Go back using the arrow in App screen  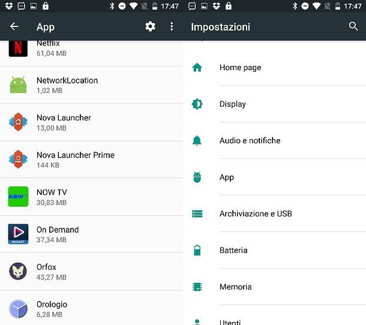[x=14, y=26]
